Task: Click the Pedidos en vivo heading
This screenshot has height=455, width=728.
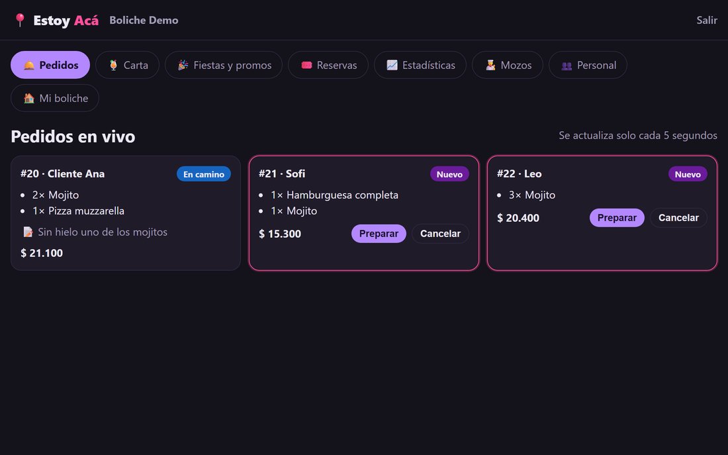Action: click(x=73, y=136)
